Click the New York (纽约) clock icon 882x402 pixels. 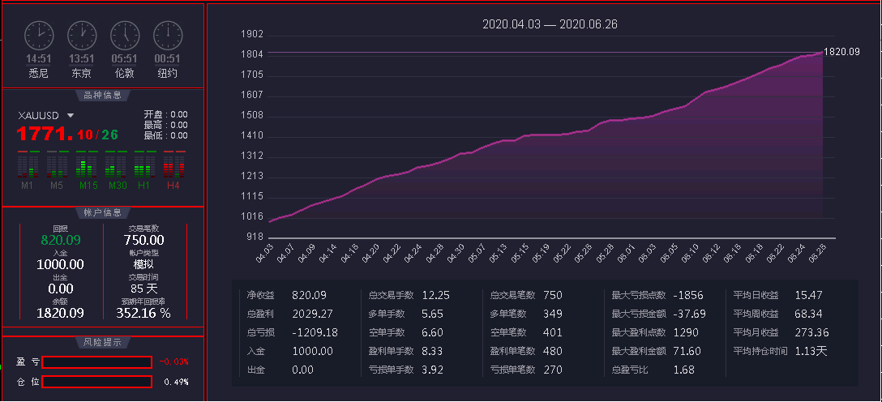(x=167, y=36)
